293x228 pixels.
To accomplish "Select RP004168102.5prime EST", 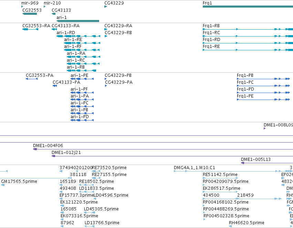I will (204, 206).
